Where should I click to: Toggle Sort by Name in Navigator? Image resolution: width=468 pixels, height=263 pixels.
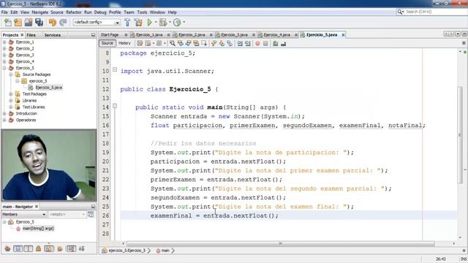click(71, 248)
